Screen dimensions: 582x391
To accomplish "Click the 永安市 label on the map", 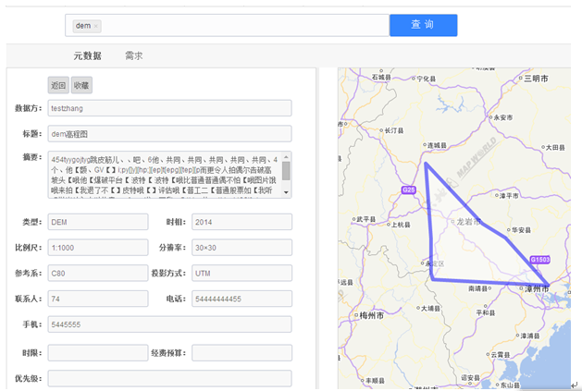I will click(503, 117).
